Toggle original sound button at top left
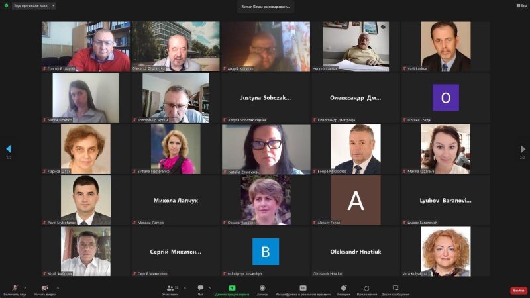Image resolution: width=530 pixels, height=298 pixels. click(x=32, y=5)
